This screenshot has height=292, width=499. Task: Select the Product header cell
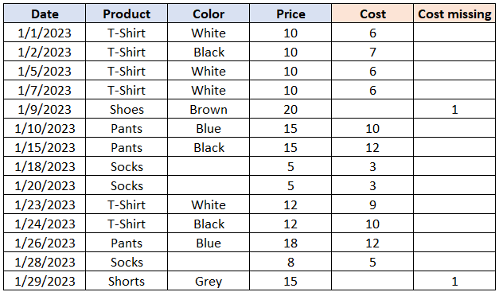(127, 14)
